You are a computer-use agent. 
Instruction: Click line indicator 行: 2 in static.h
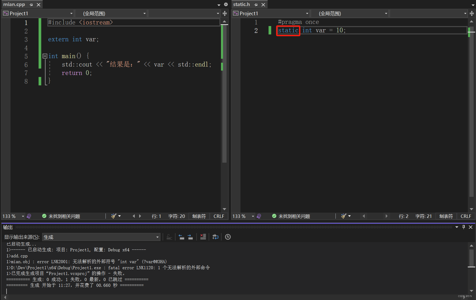click(403, 216)
